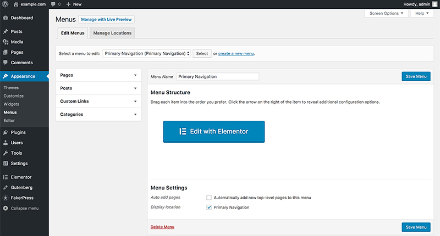This screenshot has width=440, height=236.
Task: Open the menu selection dropdown
Action: coord(146,53)
